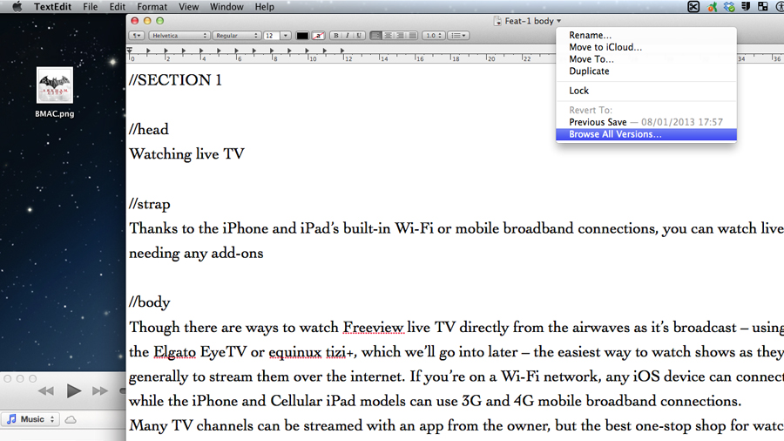Click the 'Watching live TV' line
This screenshot has width=784, height=441.
186,154
